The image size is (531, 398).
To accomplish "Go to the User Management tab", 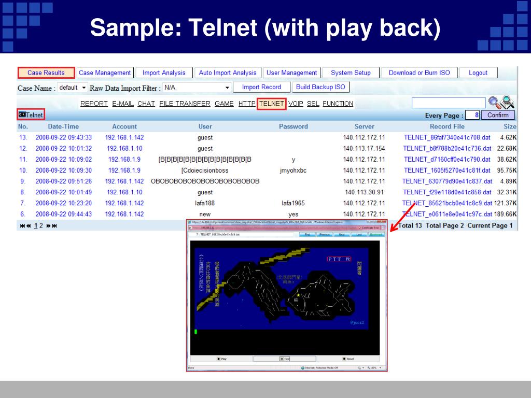I will coord(291,73).
